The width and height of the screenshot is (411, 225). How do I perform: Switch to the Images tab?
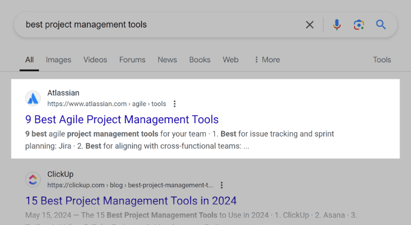point(58,60)
